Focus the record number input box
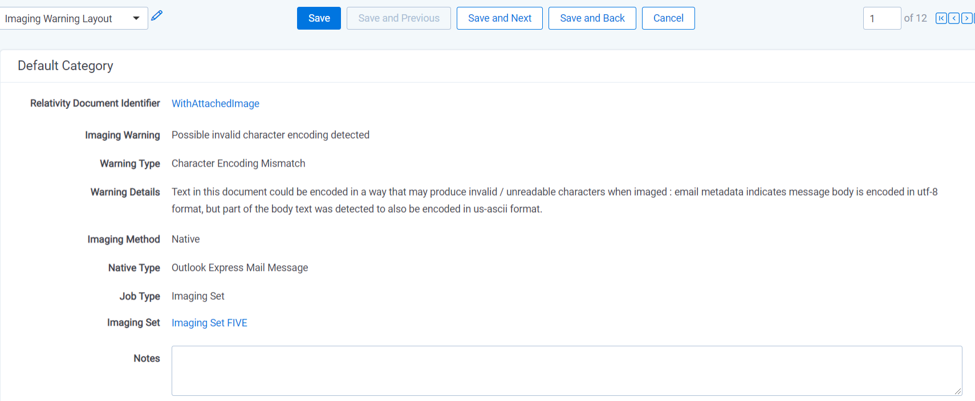The width and height of the screenshot is (975, 401). [881, 18]
